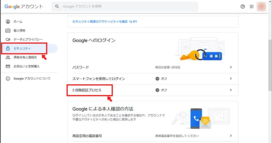Click the オフ status icon for 2 段階認証プロセス
Screen dimensions: 272x143
157,90
